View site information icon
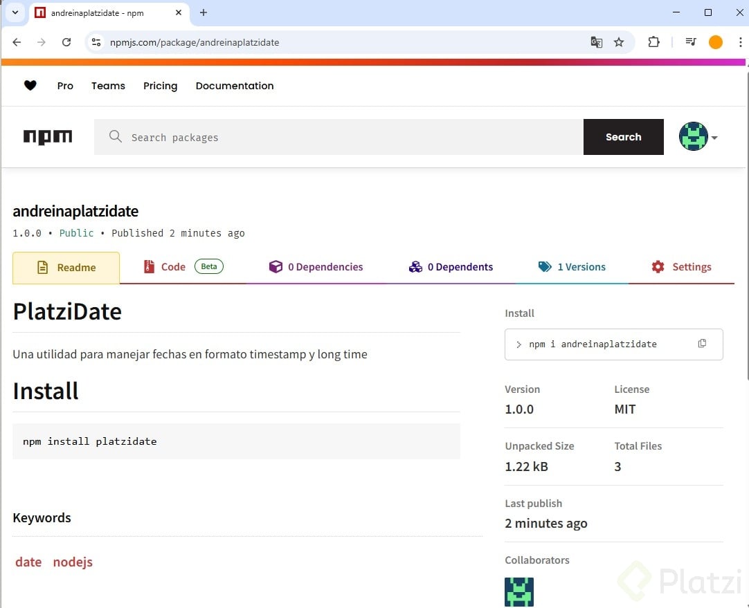The image size is (749, 608). [x=96, y=42]
